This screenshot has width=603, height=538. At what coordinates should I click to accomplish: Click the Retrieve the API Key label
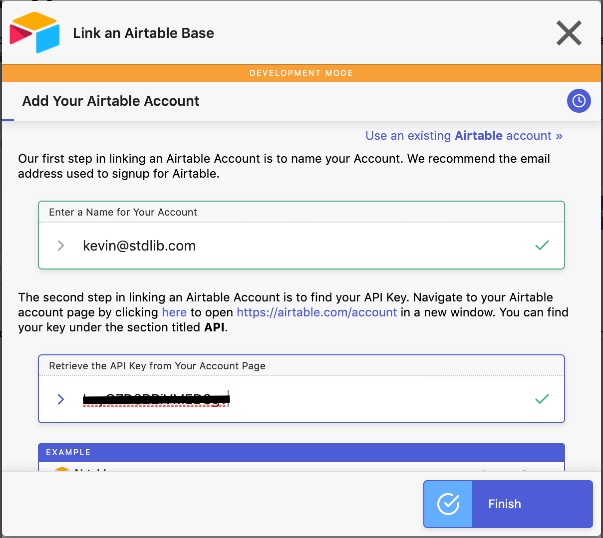157,366
